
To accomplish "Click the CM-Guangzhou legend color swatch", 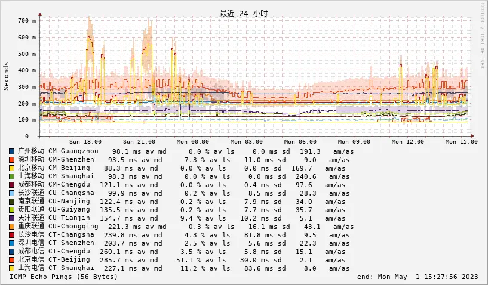I will (x=13, y=151).
